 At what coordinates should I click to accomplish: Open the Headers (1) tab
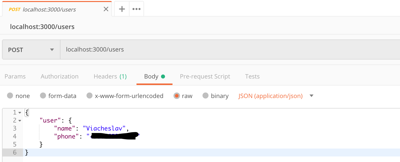(x=110, y=76)
